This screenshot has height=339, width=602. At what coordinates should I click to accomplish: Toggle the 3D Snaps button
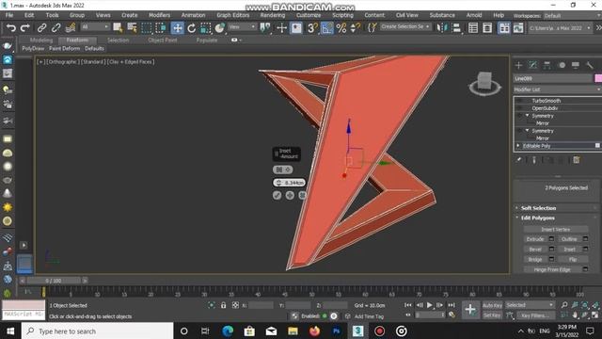[312, 27]
